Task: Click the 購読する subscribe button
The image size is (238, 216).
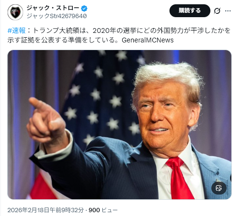Action: pyautogui.click(x=190, y=10)
